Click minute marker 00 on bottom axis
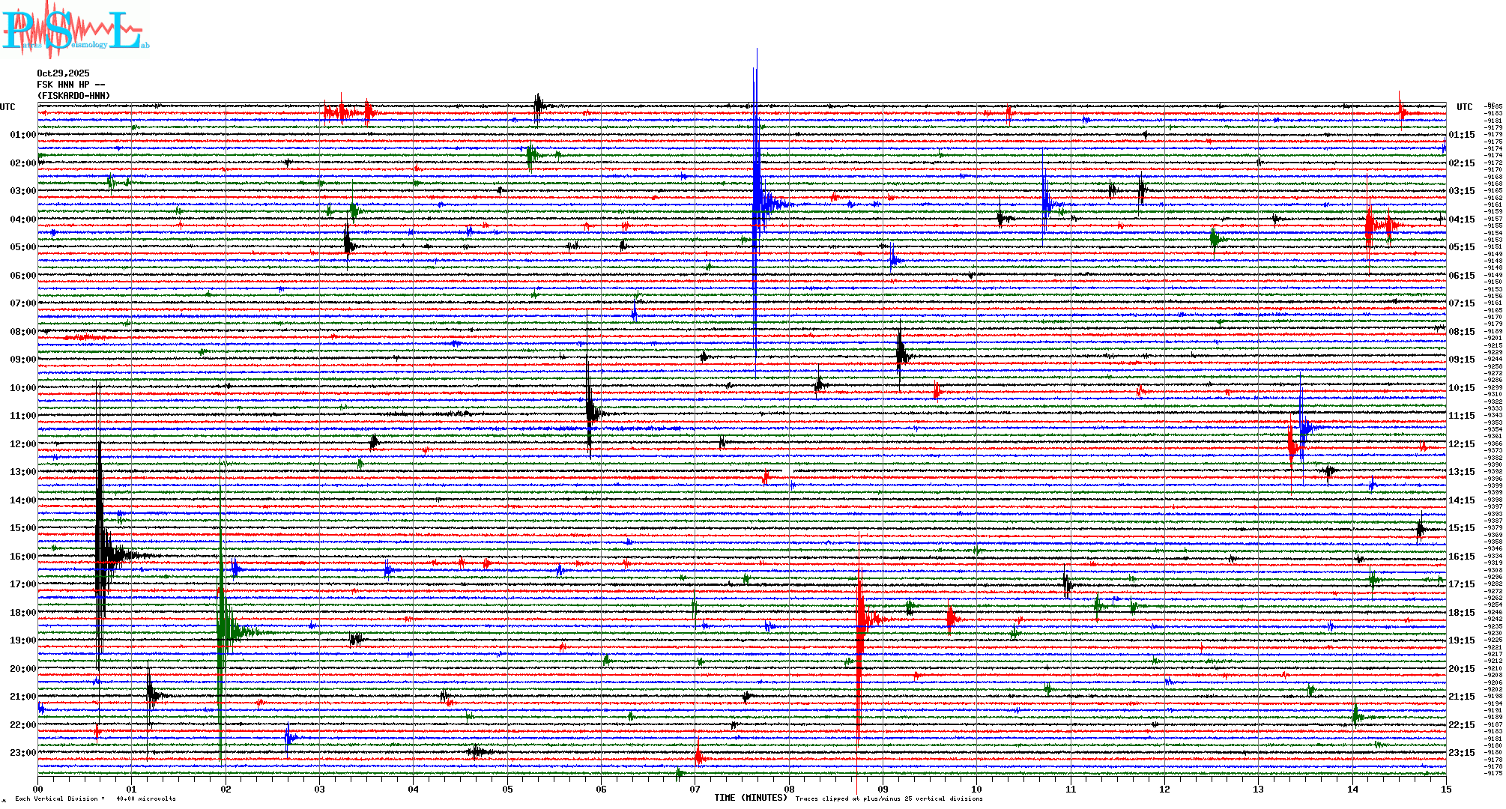 click(x=38, y=789)
